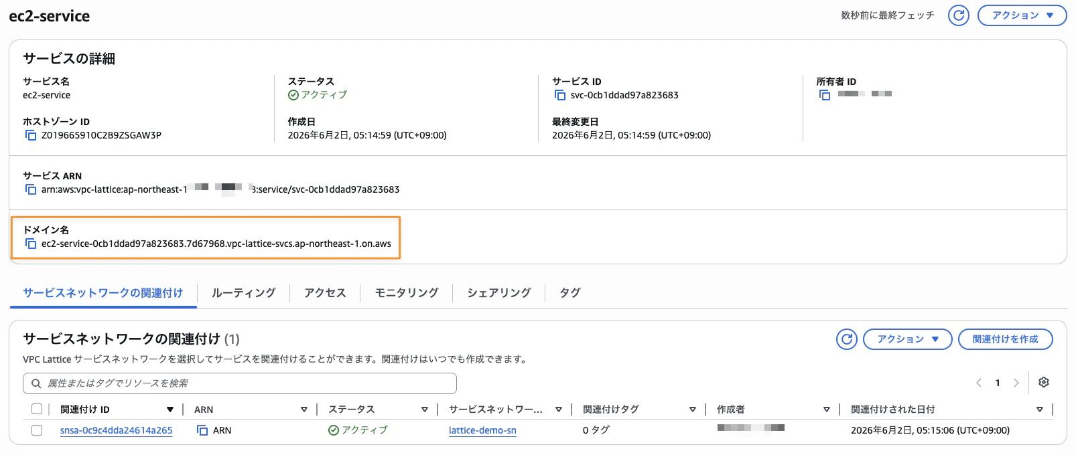Open the top アクション dropdown menu
This screenshot has width=1076, height=455.
point(1022,15)
